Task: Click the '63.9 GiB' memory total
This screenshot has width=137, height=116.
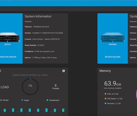Action: point(113,83)
